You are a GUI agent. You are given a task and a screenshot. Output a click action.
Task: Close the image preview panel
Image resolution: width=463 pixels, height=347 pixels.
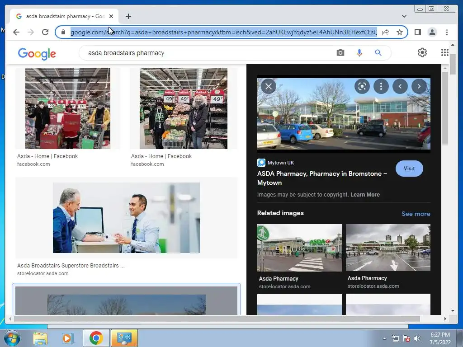pyautogui.click(x=269, y=86)
